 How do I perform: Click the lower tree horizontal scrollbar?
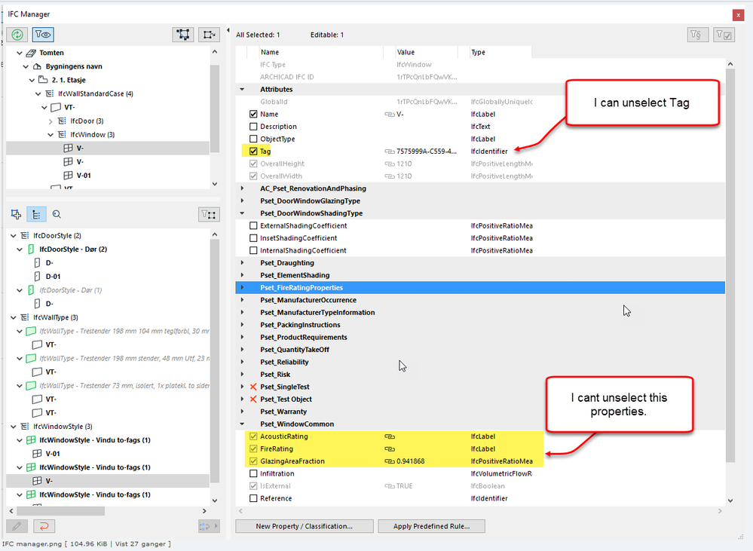point(60,511)
